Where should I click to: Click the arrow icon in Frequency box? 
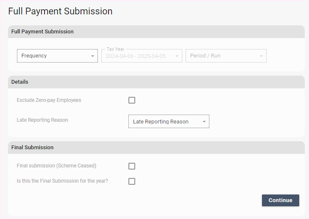click(x=92, y=56)
